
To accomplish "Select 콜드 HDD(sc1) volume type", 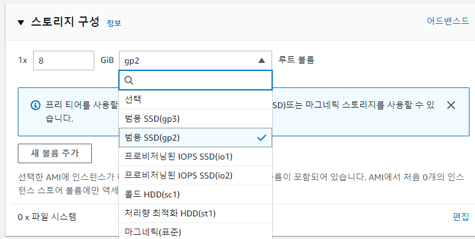I will pos(196,194).
